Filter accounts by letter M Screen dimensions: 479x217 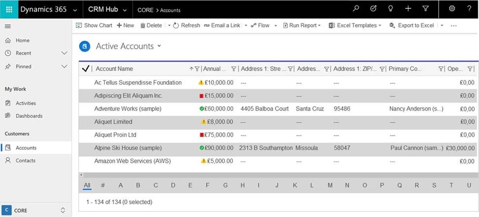click(x=330, y=186)
